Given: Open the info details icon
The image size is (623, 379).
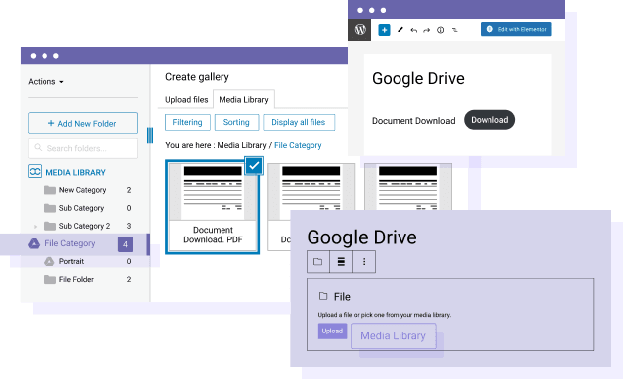Looking at the screenshot, I should (441, 30).
